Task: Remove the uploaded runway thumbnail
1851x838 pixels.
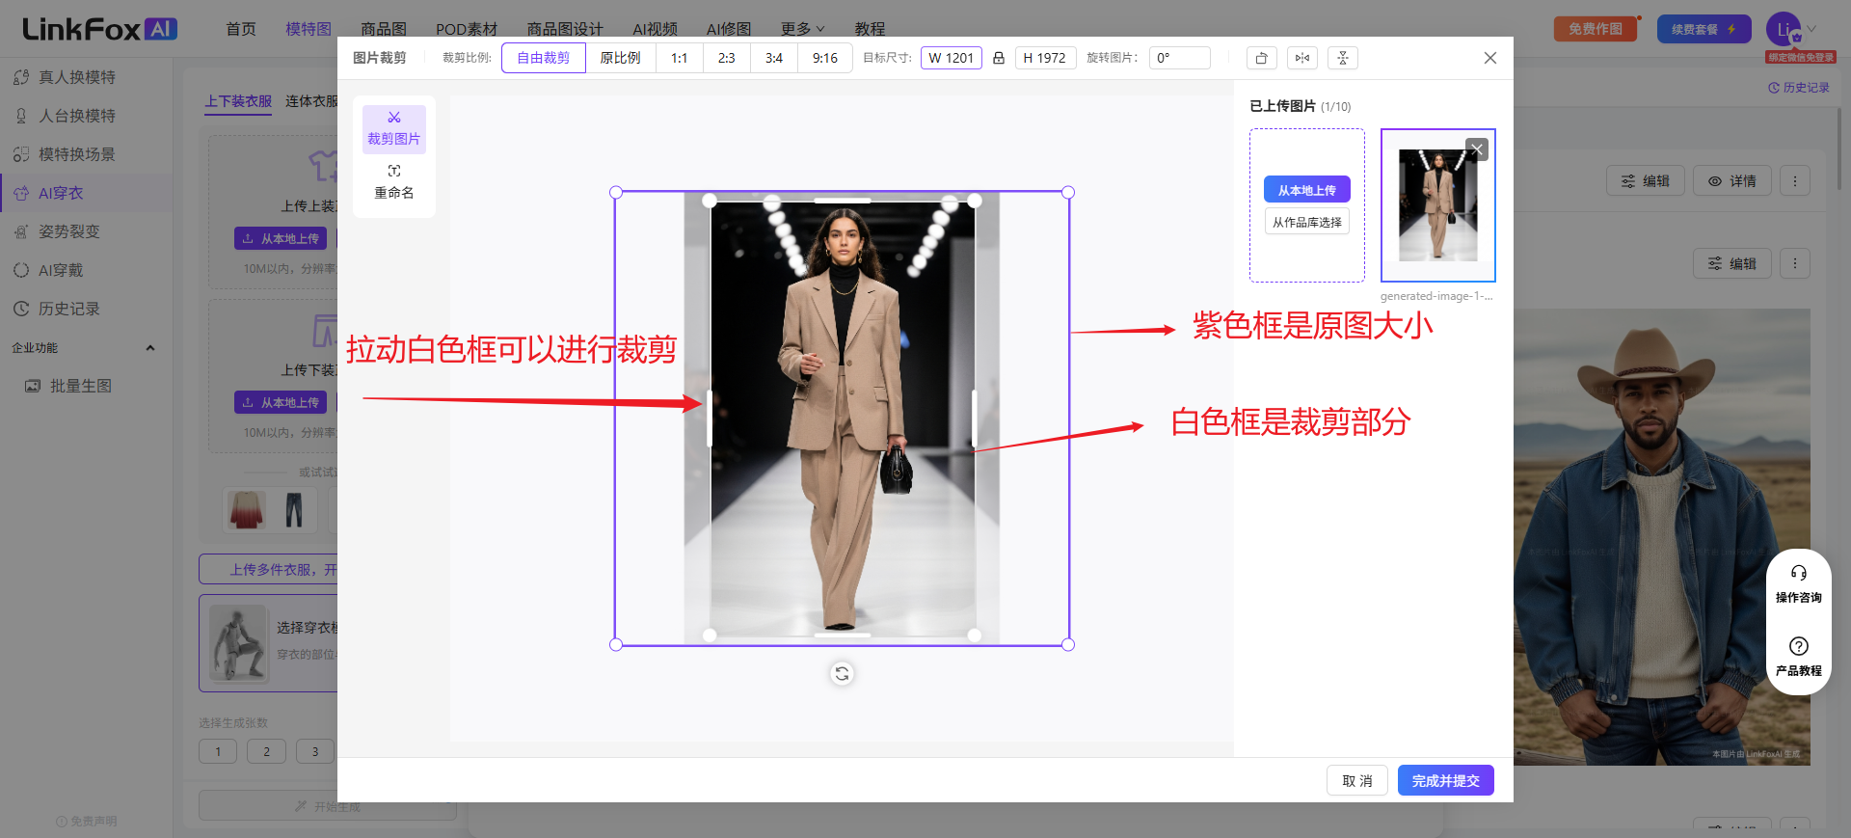Action: point(1477,149)
